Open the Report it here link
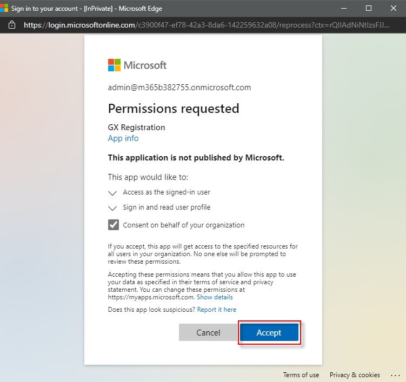406x382 pixels. click(216, 310)
